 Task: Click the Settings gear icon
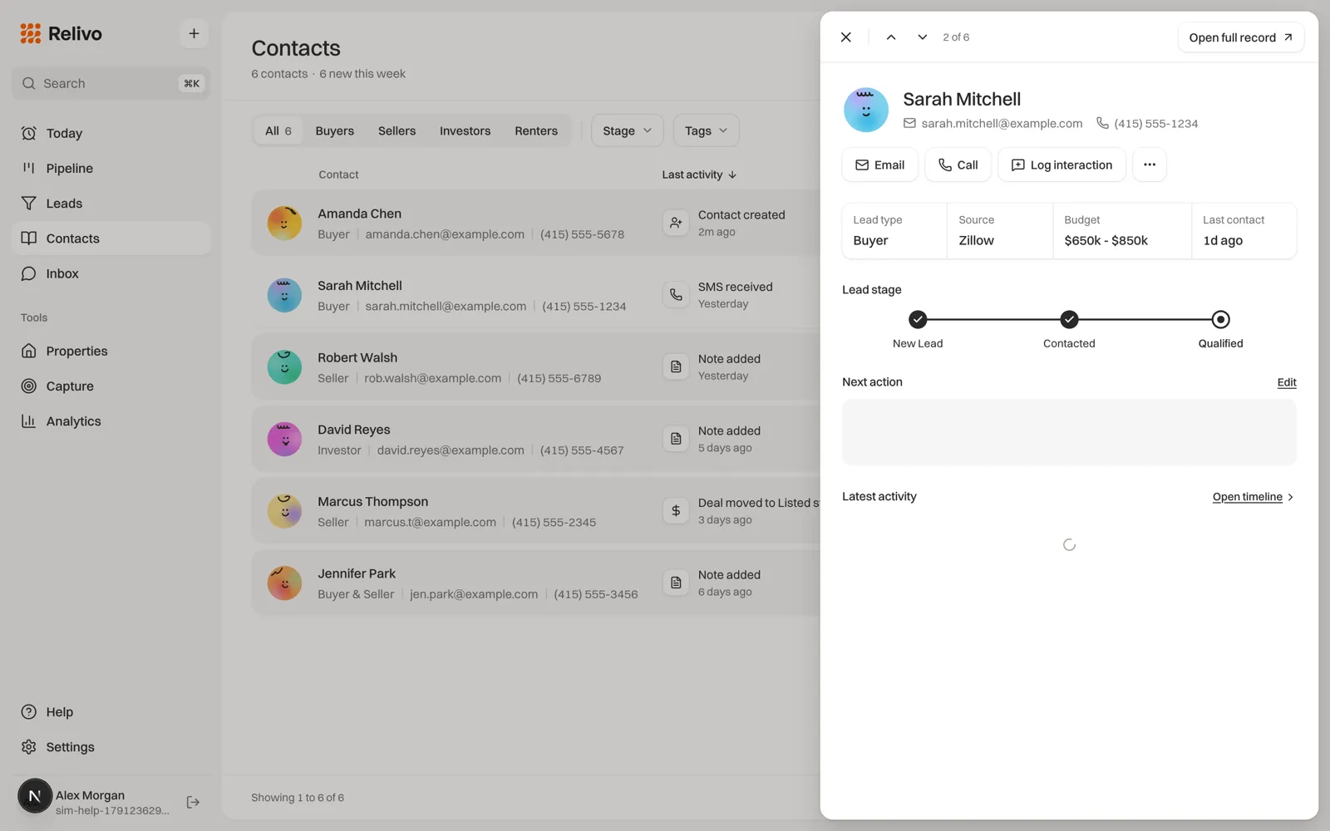29,747
